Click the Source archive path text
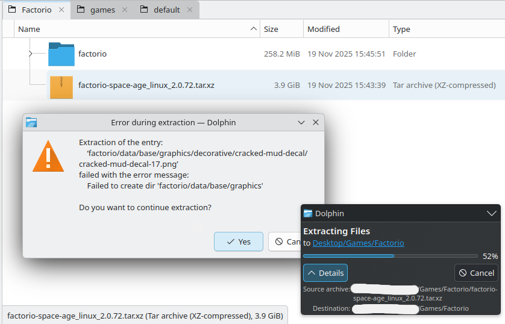Viewport: 505px width, 324px height. (x=425, y=293)
